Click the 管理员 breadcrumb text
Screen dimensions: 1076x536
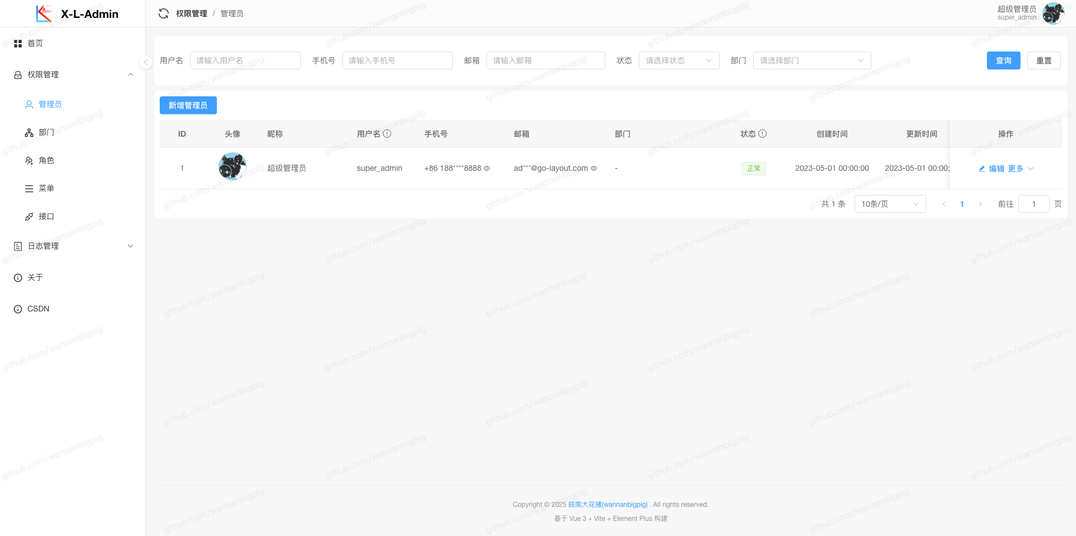(232, 13)
